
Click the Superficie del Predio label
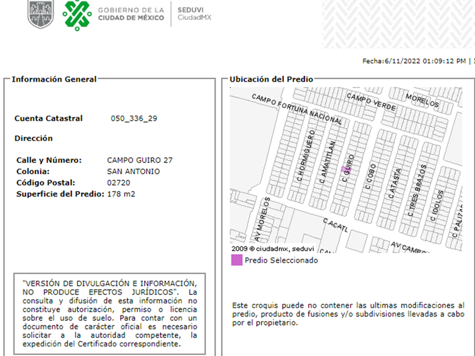pos(61,194)
